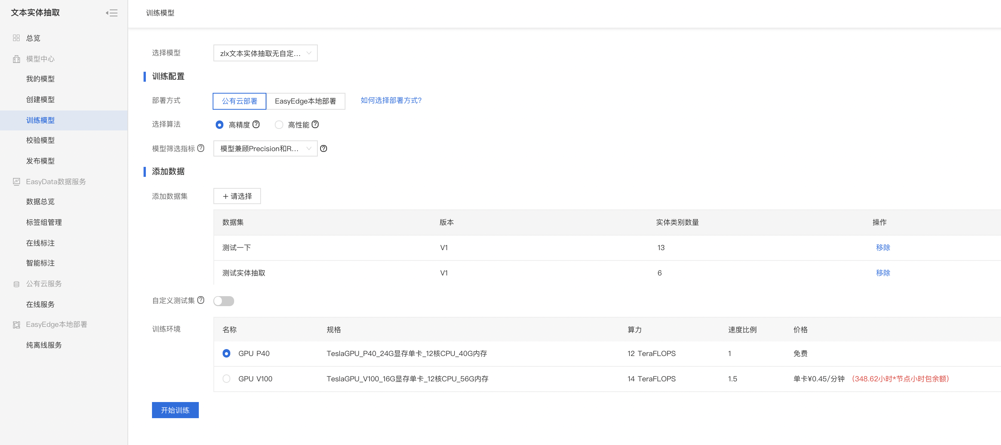Select the 高精度 algorithm radio
Image resolution: width=1001 pixels, height=445 pixels.
[220, 125]
